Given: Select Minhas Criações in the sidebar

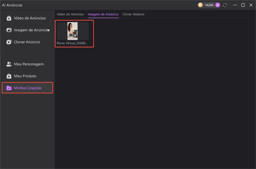Looking at the screenshot, I should pos(27,88).
